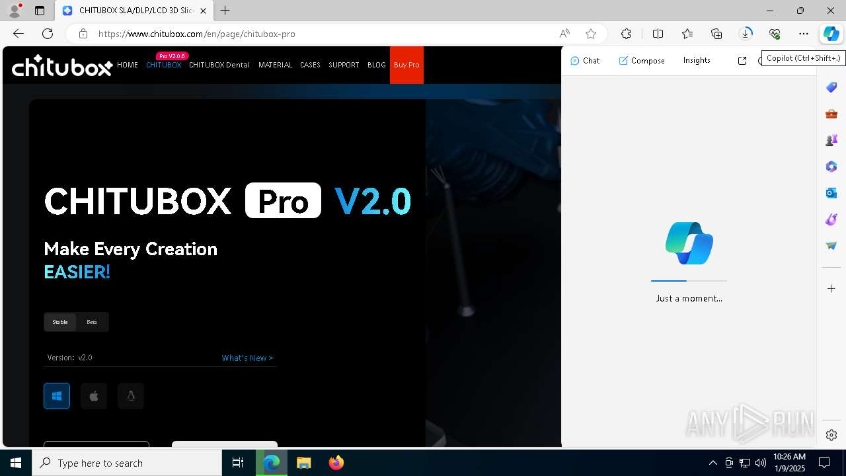Screen dimensions: 846x476
Task: Open the Copilot sidebar button
Action: [831, 34]
